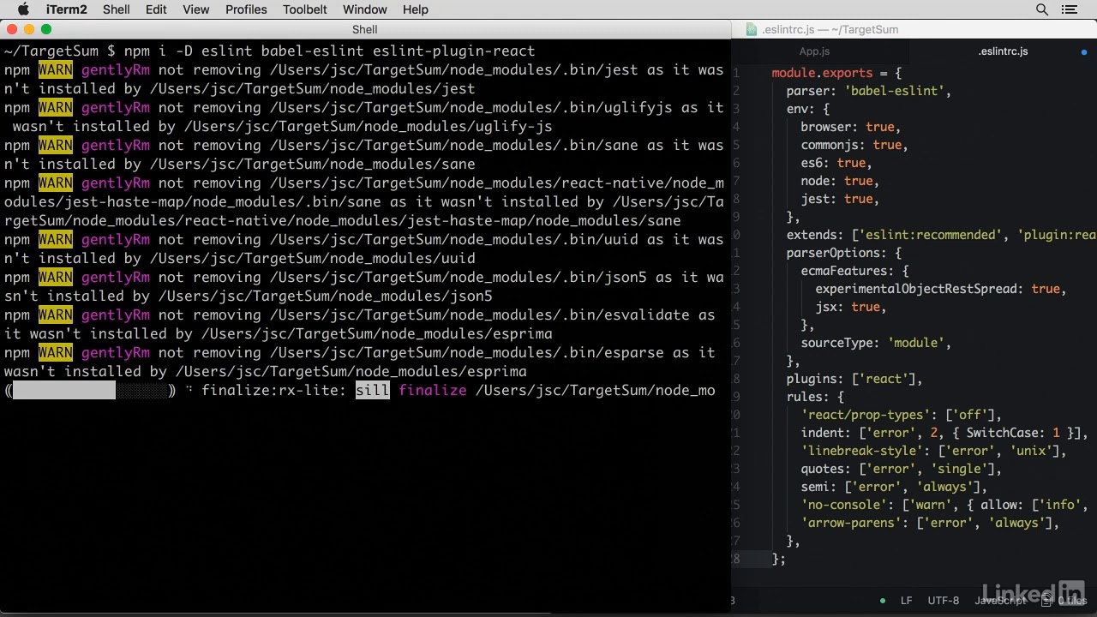1097x617 pixels.
Task: Click the npm install progress bar
Action: click(x=90, y=391)
